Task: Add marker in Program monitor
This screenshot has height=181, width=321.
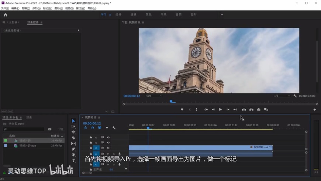Action: pos(182,109)
